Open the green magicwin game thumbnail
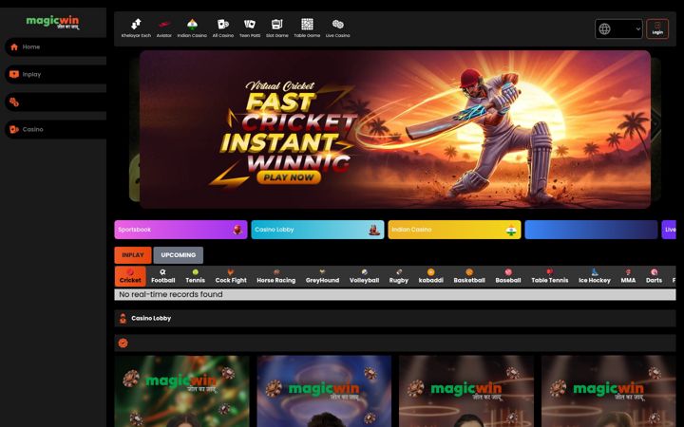This screenshot has height=427, width=684. pos(181,391)
